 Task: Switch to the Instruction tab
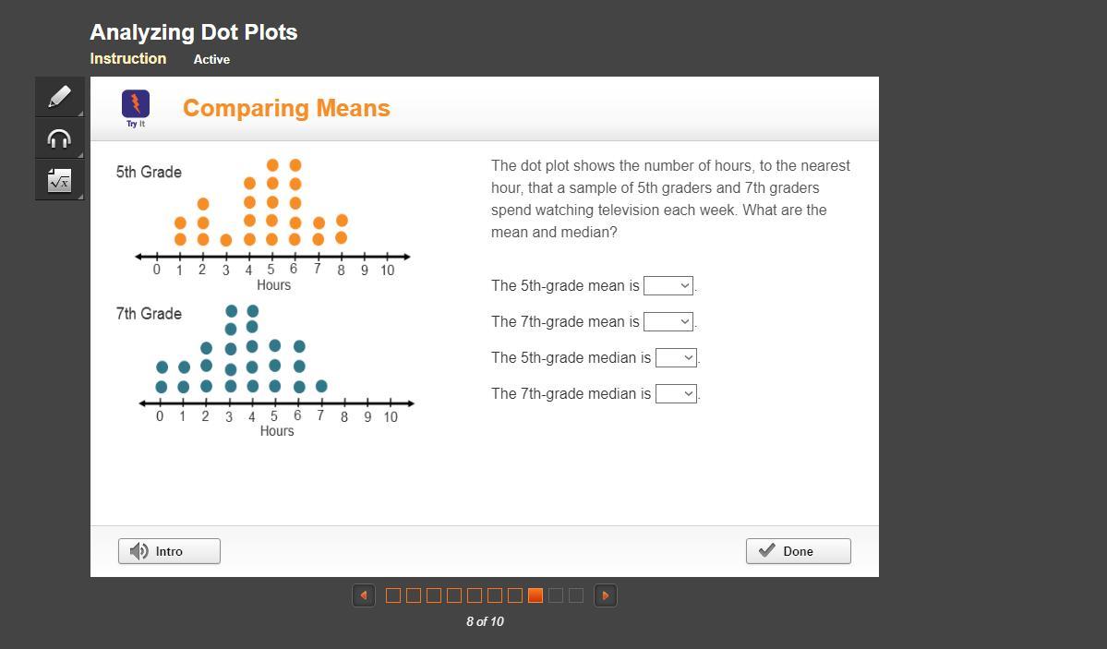click(x=128, y=59)
